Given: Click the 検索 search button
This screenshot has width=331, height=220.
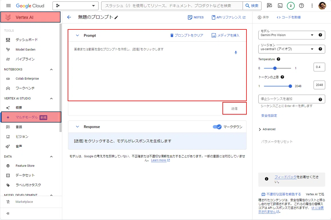Looking at the screenshot, I should (x=252, y=6).
